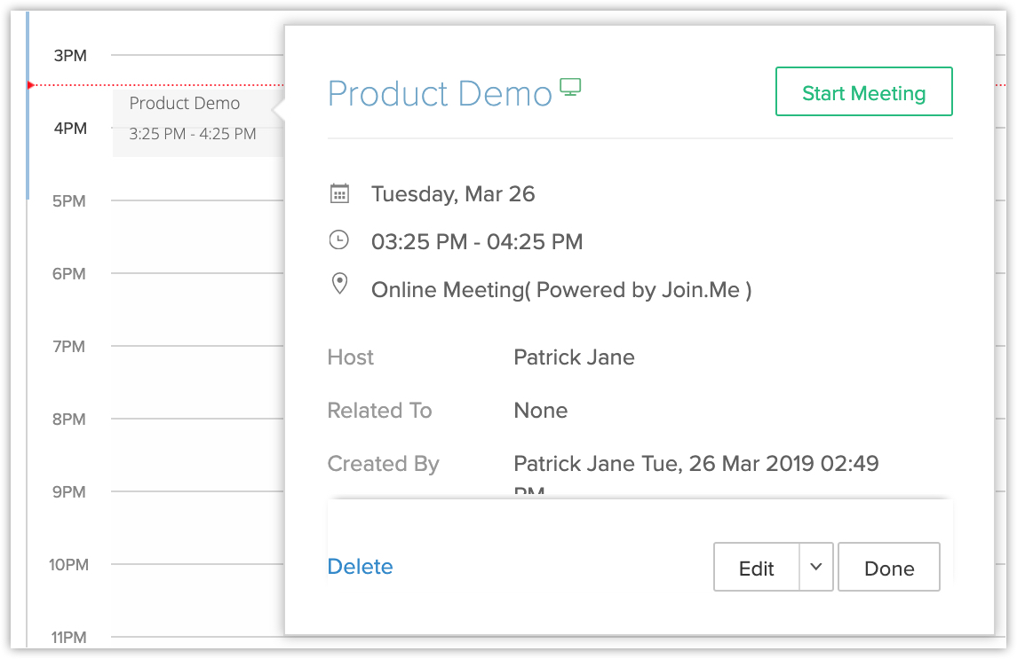This screenshot has height=659, width=1017.
Task: Click the 3PM label on the time axis
Action: coord(70,56)
